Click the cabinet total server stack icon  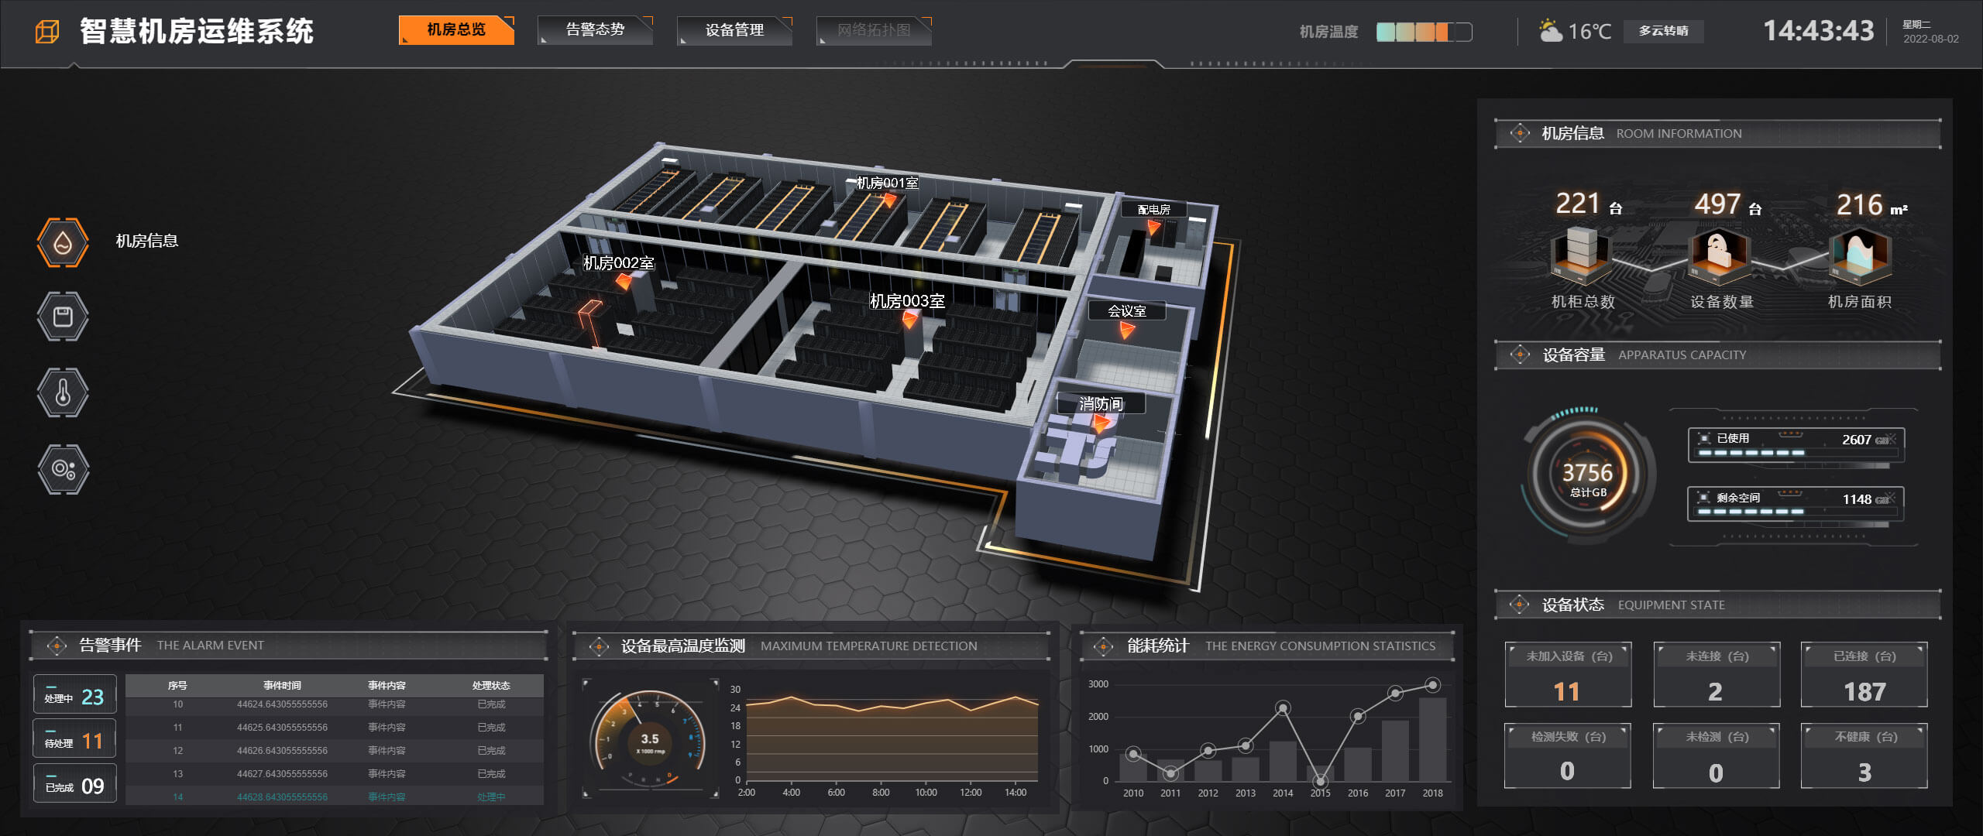[1582, 255]
